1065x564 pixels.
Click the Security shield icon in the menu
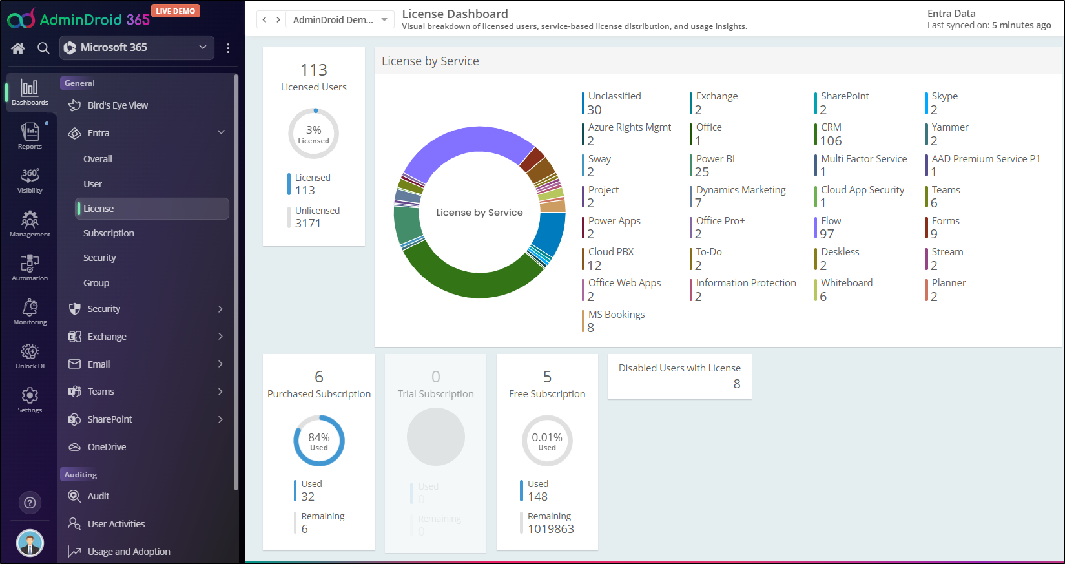click(75, 309)
